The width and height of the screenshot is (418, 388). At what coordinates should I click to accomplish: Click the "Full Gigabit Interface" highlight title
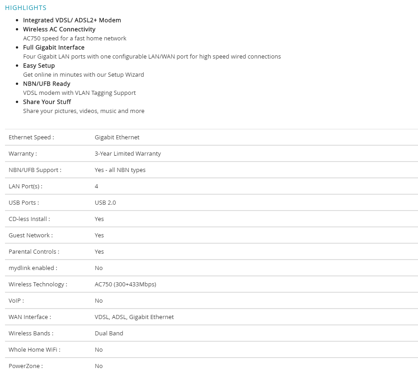(x=54, y=47)
